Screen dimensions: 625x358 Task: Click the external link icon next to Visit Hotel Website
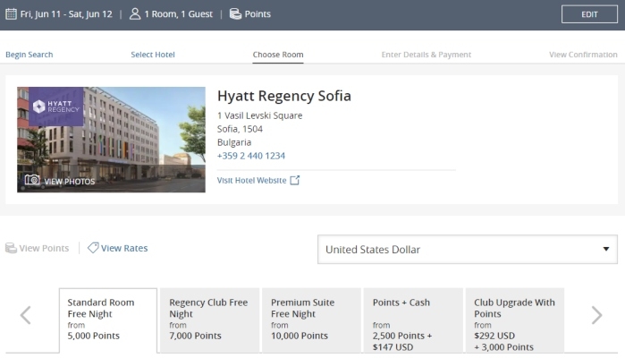[x=294, y=181]
